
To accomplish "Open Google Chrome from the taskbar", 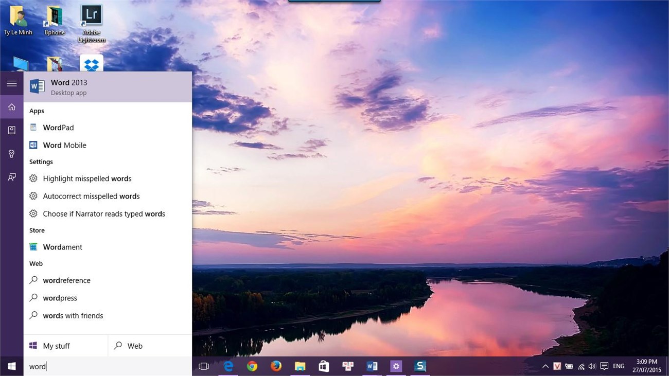I will tap(252, 366).
